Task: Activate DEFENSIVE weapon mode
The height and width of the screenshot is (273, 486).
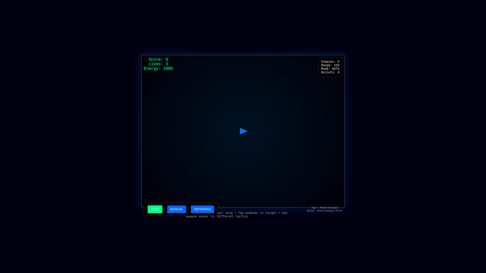Action: coord(202,209)
